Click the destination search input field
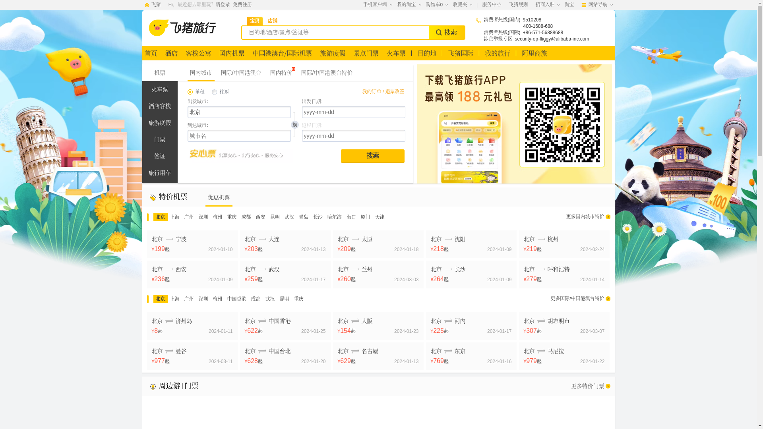 pos(335,33)
